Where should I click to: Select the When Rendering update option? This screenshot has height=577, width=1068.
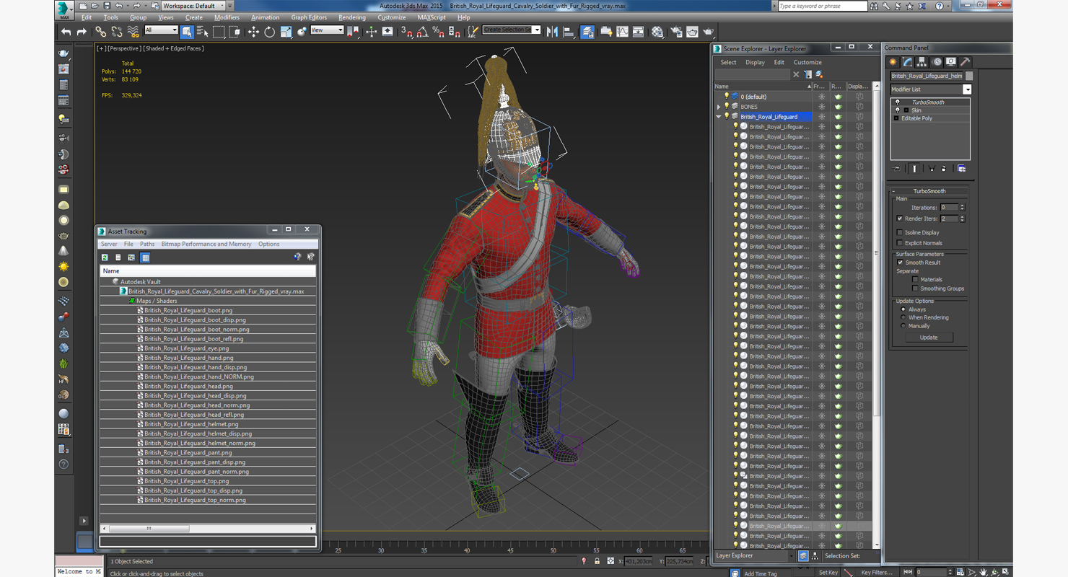point(903,317)
